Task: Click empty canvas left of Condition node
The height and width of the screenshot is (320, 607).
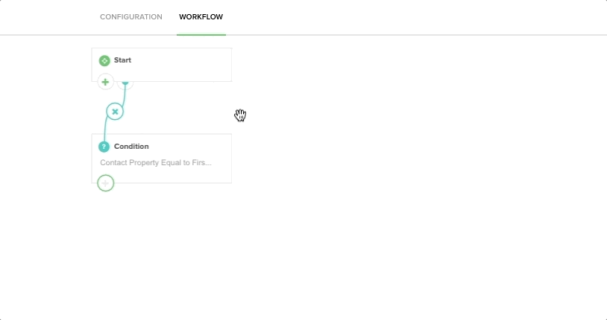Action: [45, 159]
